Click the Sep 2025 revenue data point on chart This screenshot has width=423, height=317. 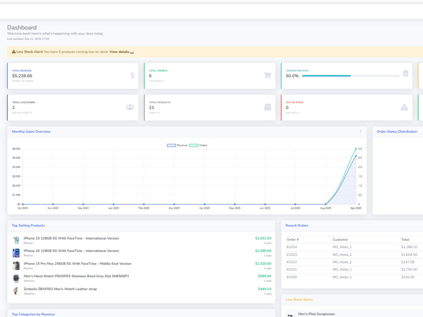coord(356,156)
